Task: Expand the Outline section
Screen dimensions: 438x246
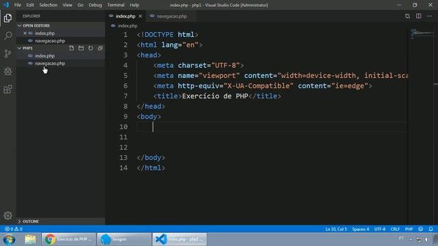Action: [60, 221]
